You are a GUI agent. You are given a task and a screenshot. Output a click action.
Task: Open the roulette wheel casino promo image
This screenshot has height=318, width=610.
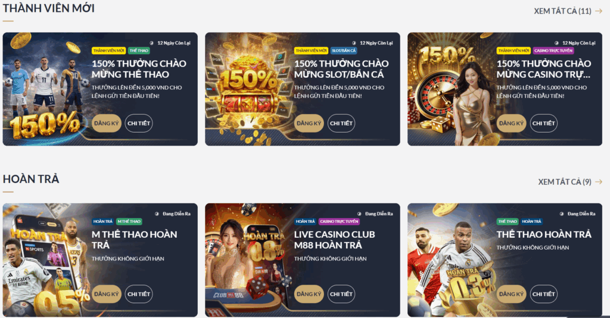pyautogui.click(x=450, y=89)
